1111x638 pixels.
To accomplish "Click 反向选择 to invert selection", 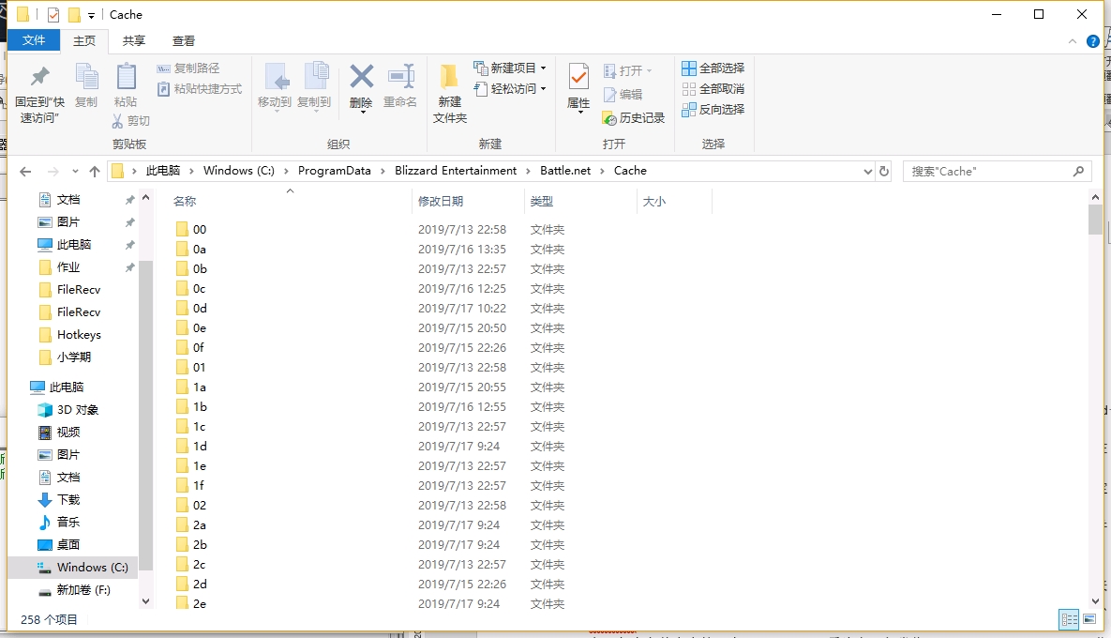I will [x=713, y=109].
